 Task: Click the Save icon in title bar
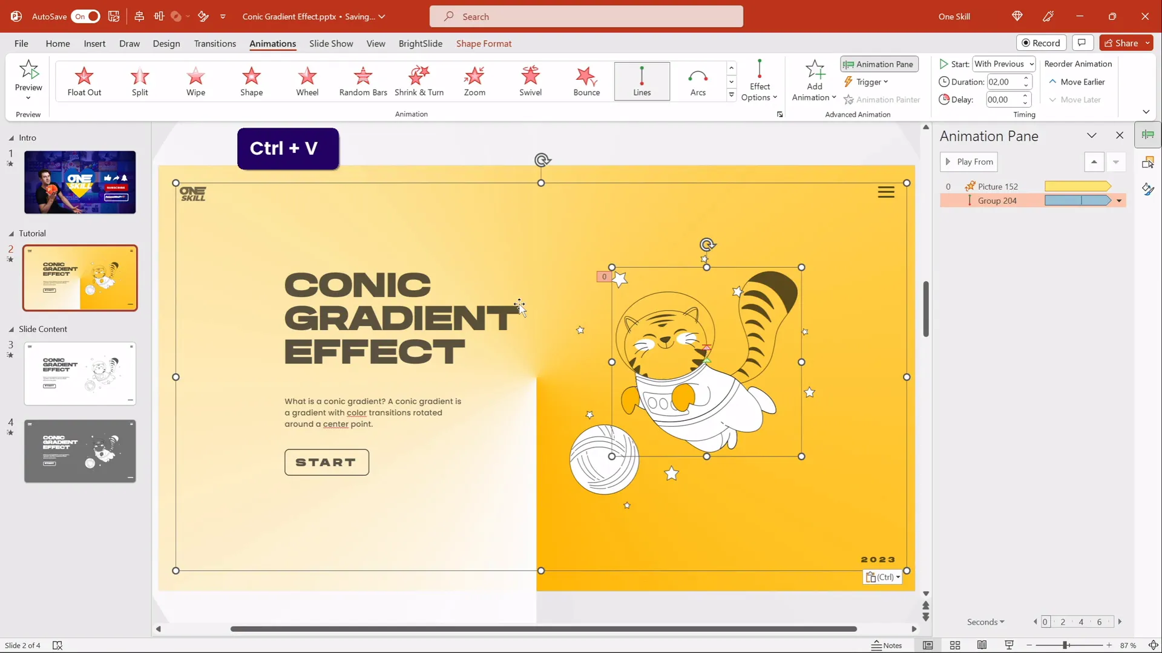[x=114, y=16]
